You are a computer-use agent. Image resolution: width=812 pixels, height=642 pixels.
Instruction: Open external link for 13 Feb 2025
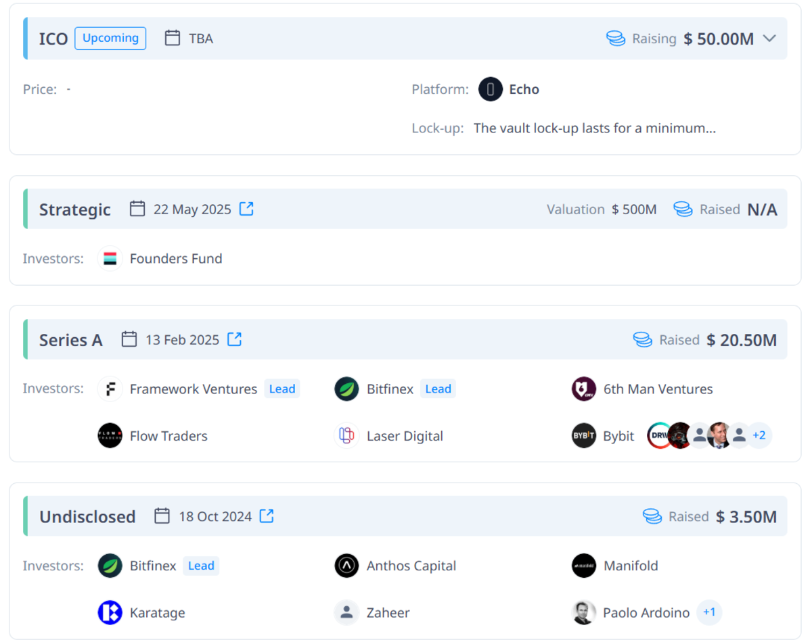pyautogui.click(x=235, y=339)
